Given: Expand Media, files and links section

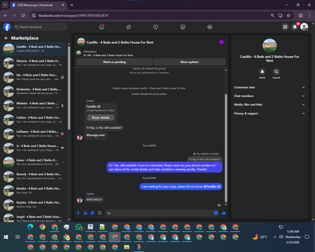Looking at the screenshot, I should [270, 105].
